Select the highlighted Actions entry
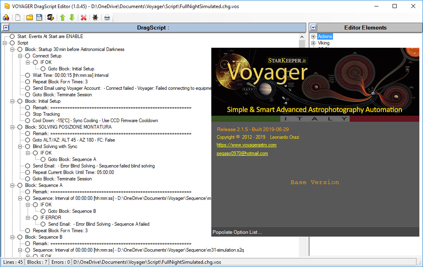The height and width of the screenshot is (267, 423). 325,36
